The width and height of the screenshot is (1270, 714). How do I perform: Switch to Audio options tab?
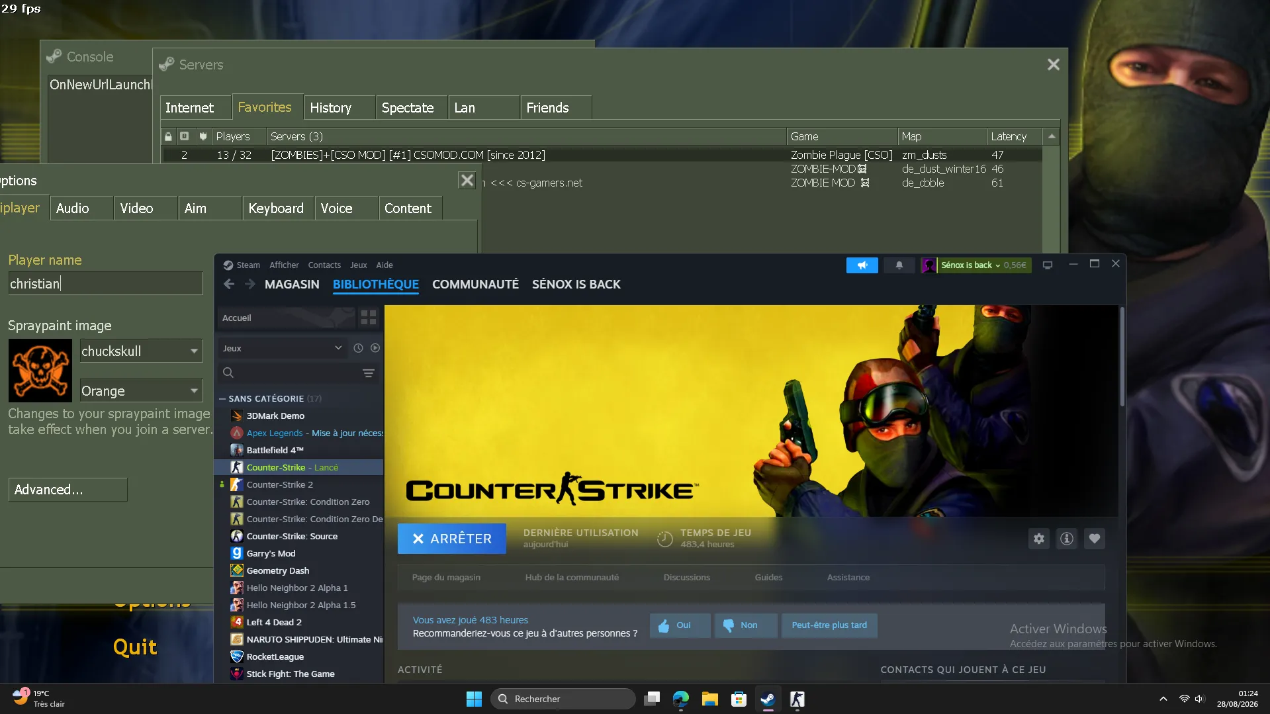[x=81, y=208]
